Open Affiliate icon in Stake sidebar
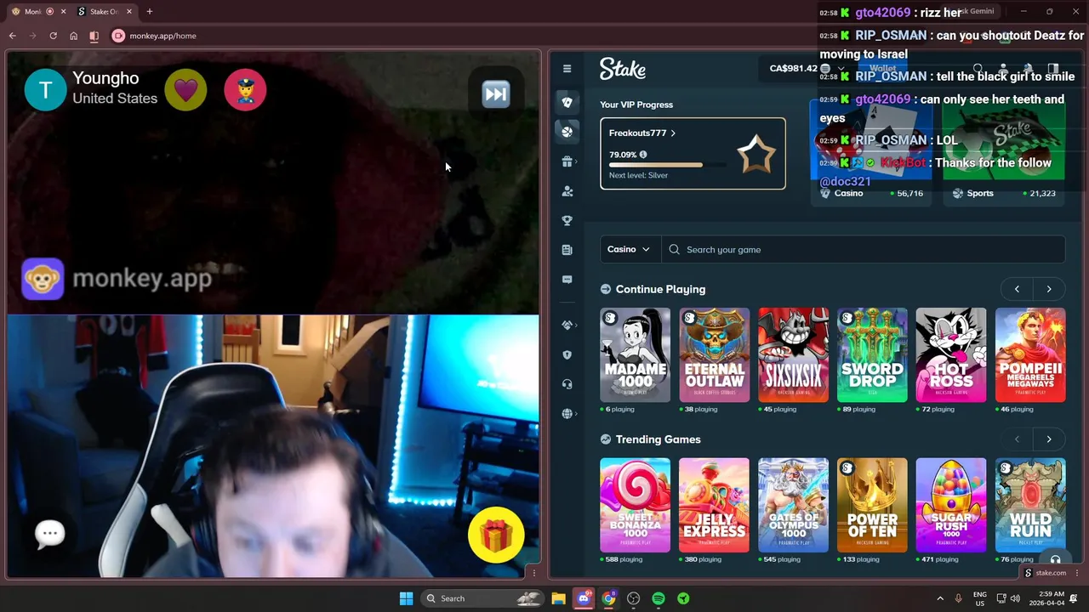Image resolution: width=1089 pixels, height=612 pixels. click(x=567, y=191)
